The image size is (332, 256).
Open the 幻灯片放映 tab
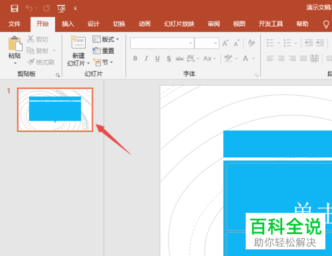[179, 24]
